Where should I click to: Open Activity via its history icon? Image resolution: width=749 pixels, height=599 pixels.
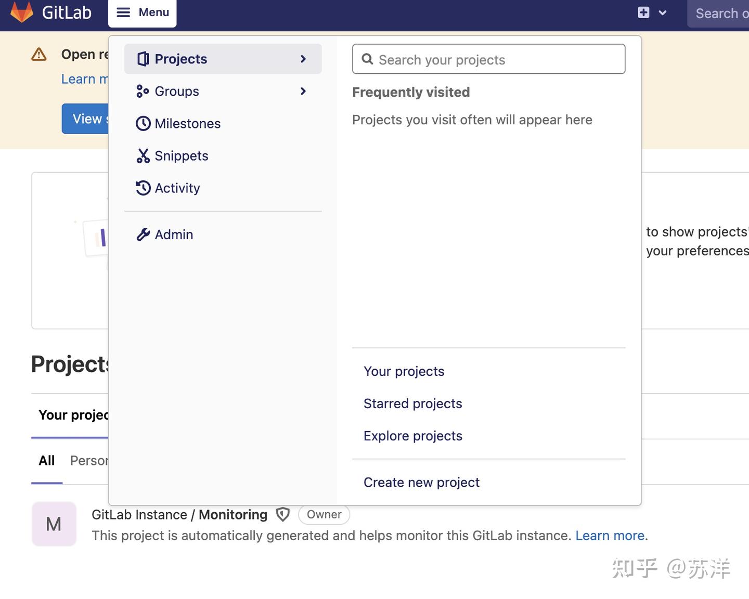click(143, 188)
